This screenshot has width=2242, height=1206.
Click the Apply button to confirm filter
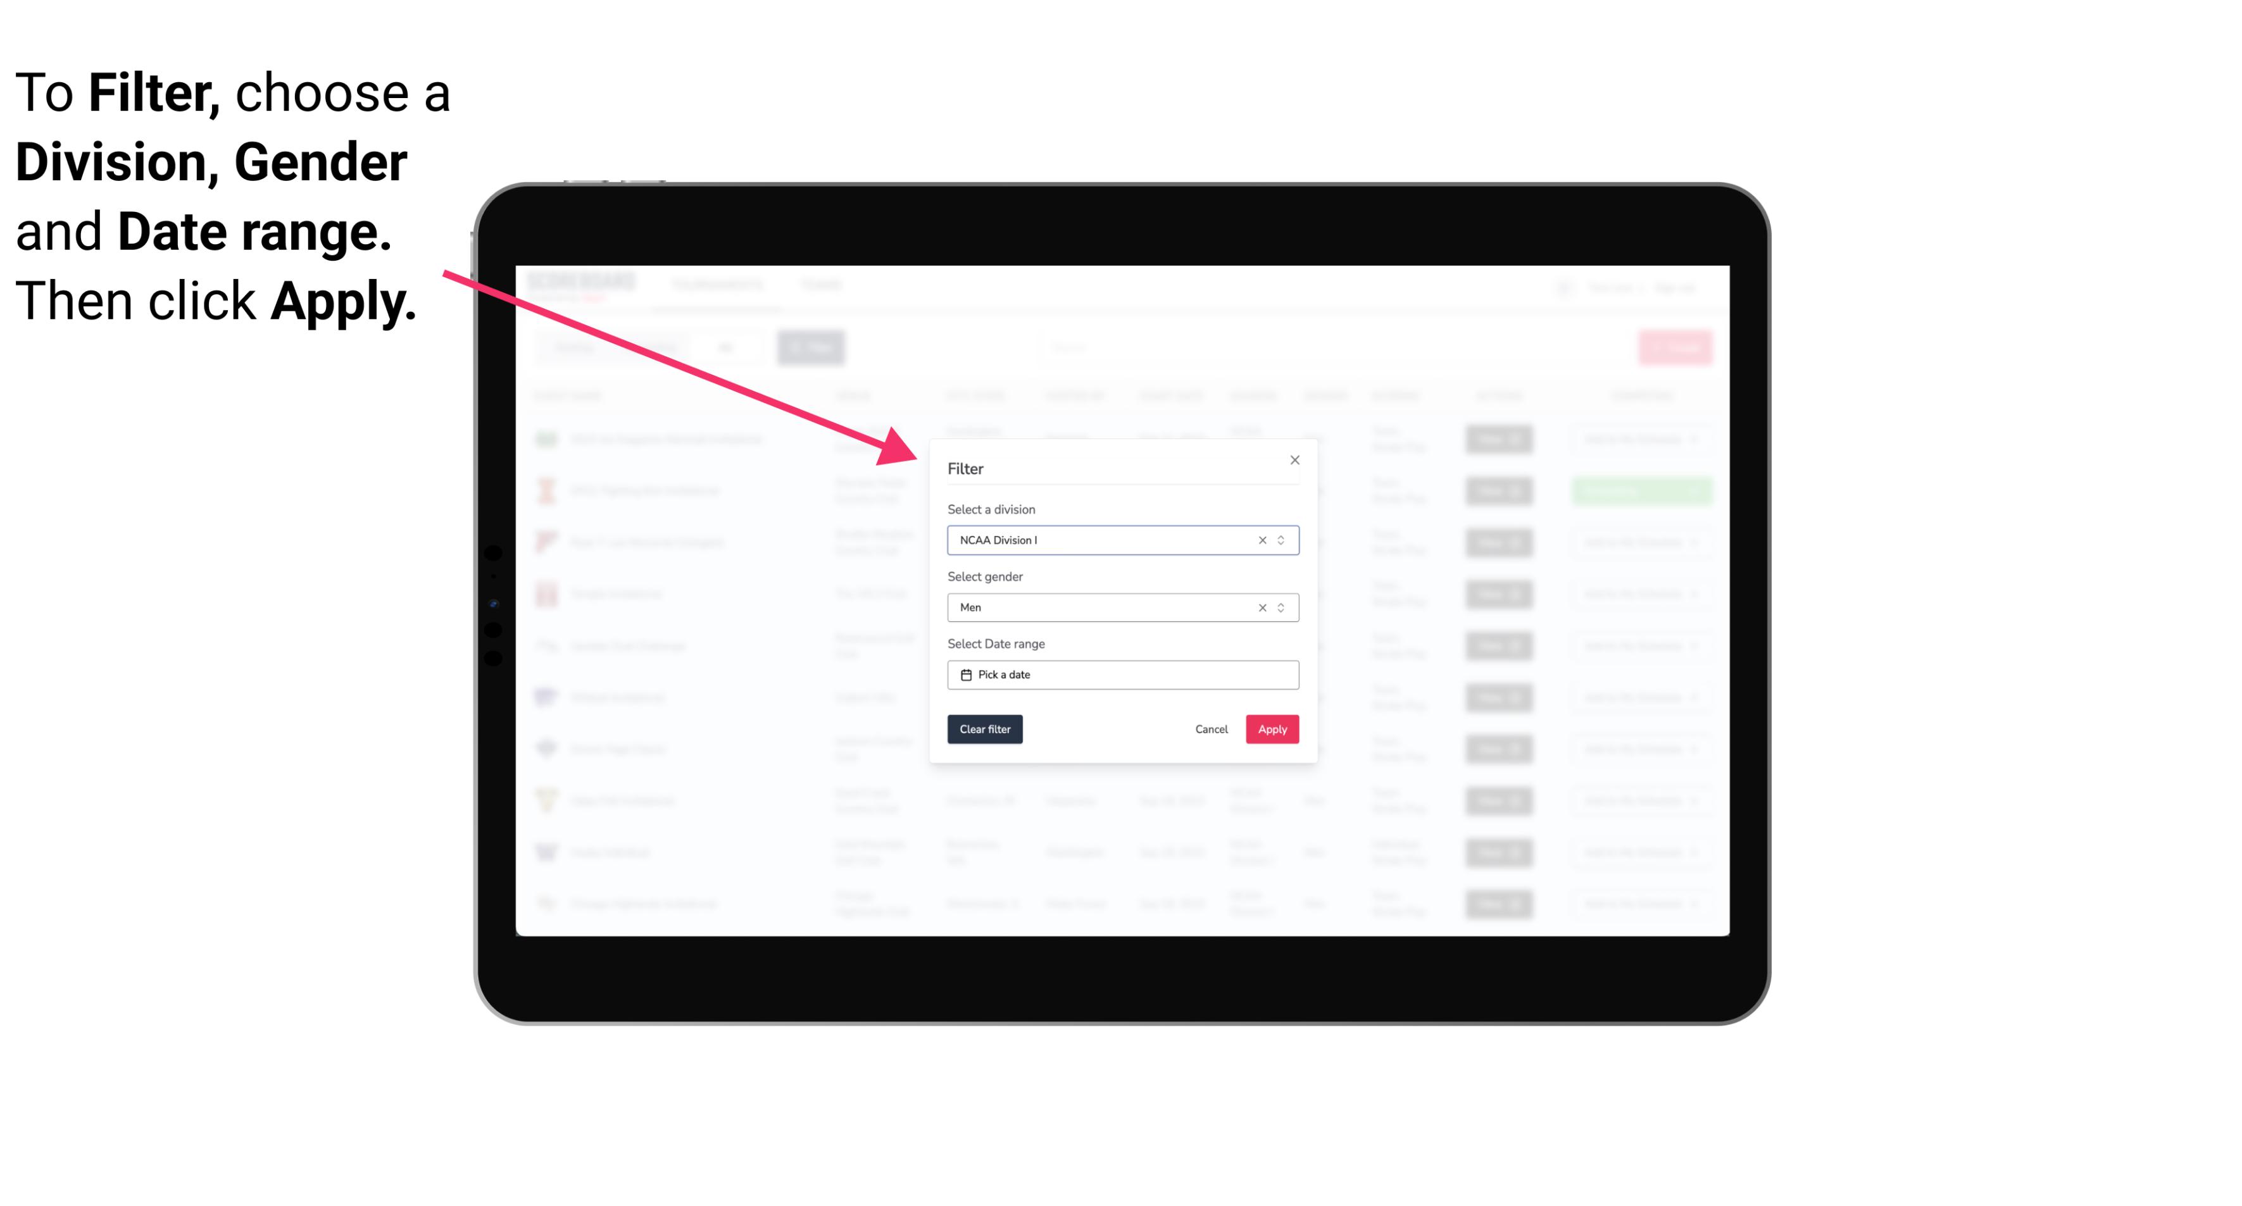[1270, 730]
